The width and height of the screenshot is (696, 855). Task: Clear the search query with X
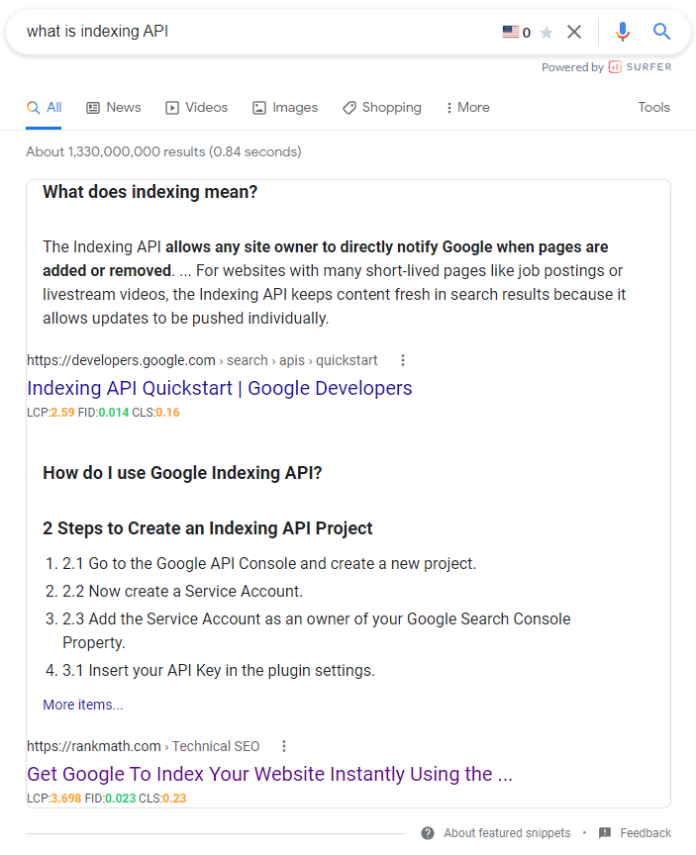point(574,32)
